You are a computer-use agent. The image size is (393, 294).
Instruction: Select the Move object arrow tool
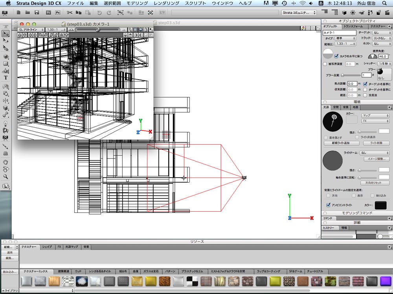point(6,33)
